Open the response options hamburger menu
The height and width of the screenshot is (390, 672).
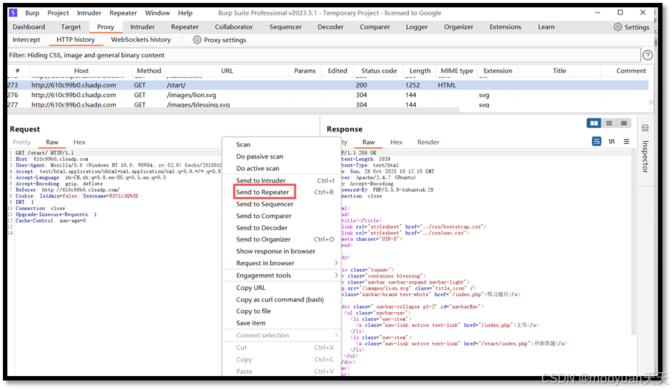coord(626,142)
